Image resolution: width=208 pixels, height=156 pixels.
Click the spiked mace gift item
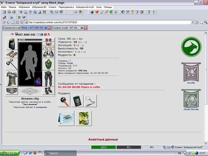point(64,101)
